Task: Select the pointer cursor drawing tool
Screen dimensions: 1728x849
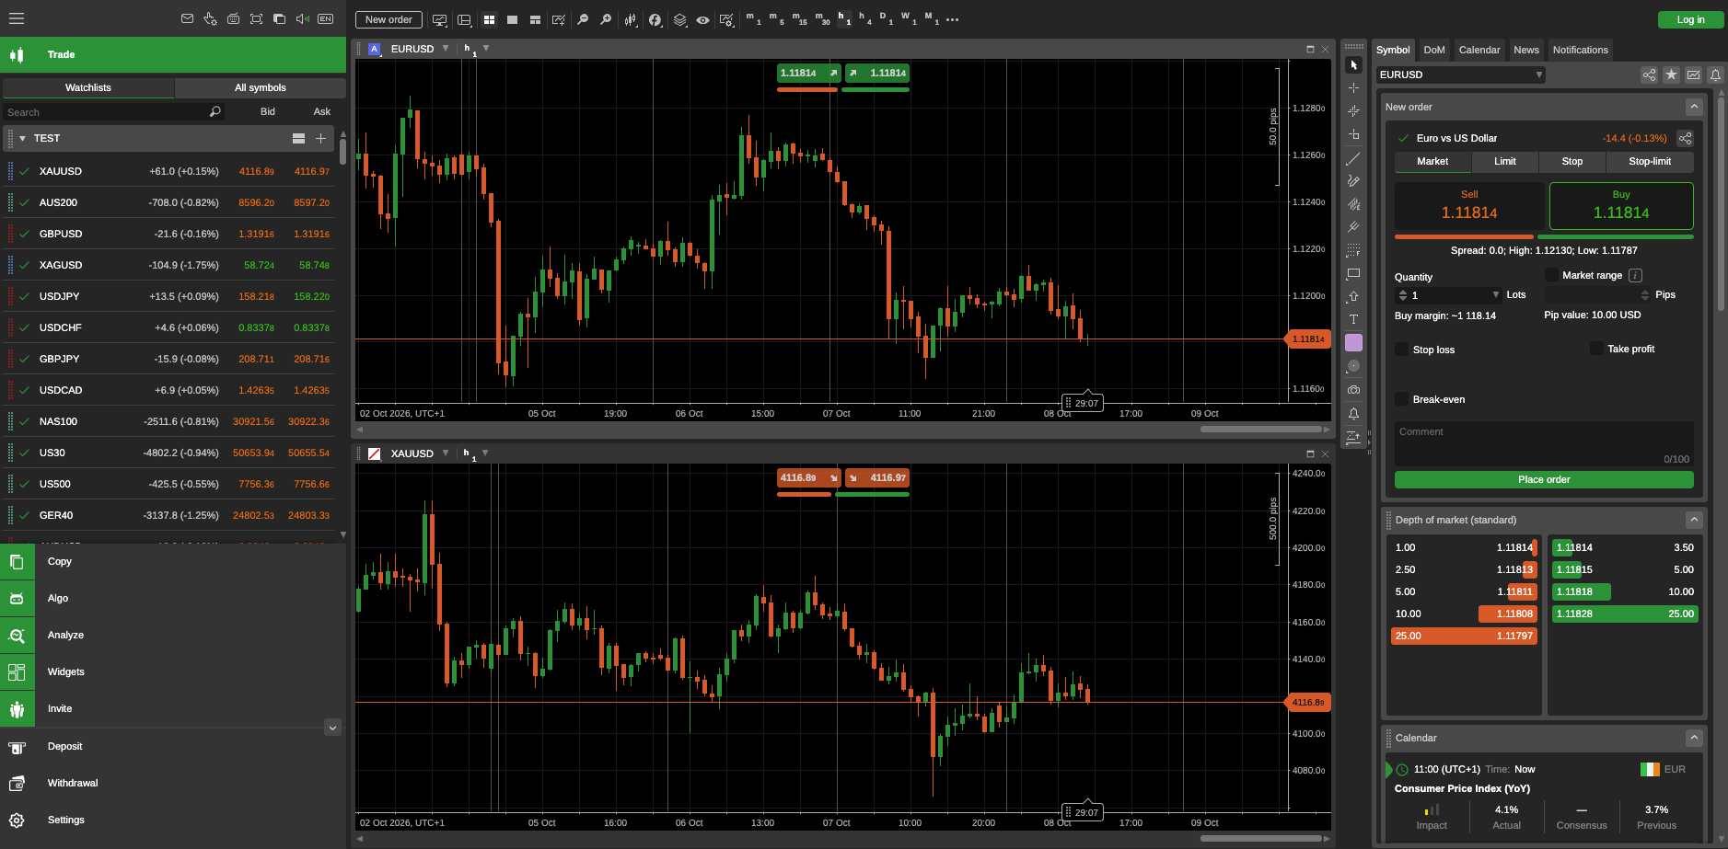Action: pos(1353,65)
